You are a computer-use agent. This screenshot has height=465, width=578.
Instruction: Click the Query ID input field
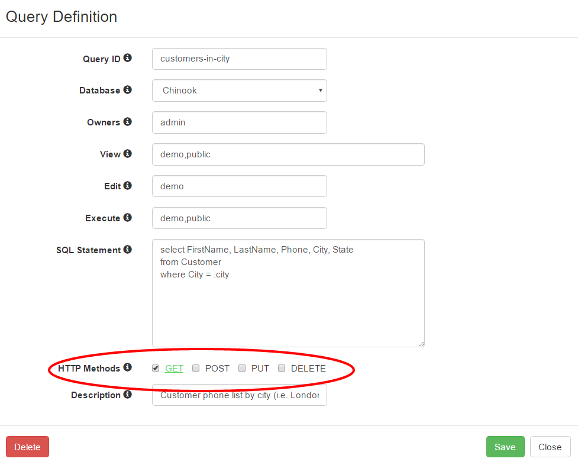coord(240,59)
